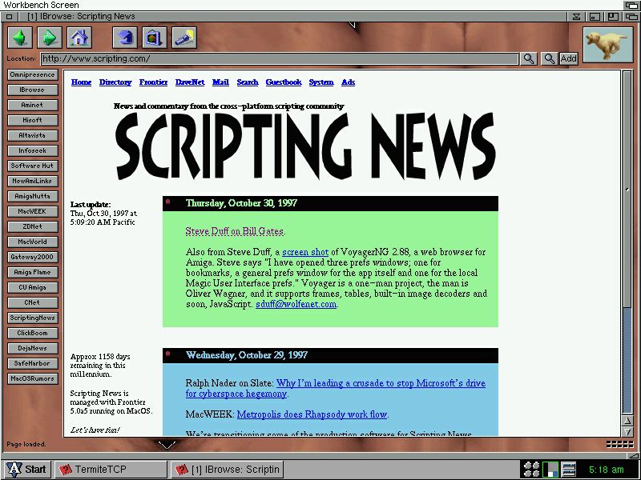Open the 'Steve Duff on Bill Gates' link
The image size is (641, 480).
point(235,231)
